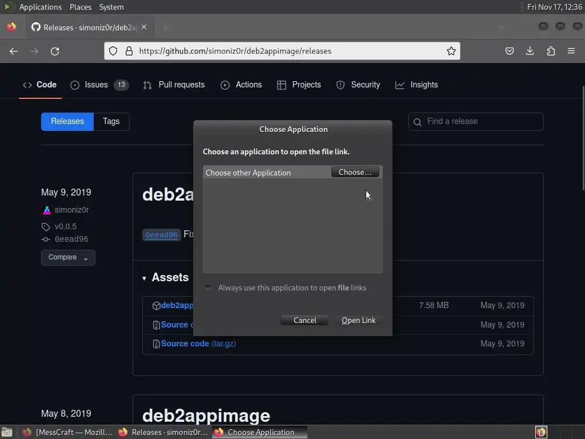Click the system tray notification icon
The image size is (585, 439).
(541, 432)
